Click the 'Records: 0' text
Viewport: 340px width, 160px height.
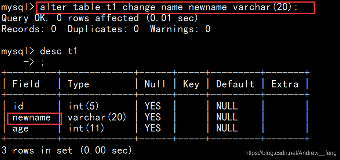pos(29,29)
